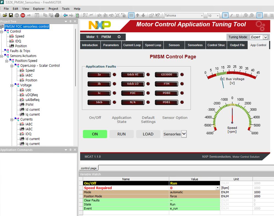
Task: Set center text alignment
Action: pos(265,15)
